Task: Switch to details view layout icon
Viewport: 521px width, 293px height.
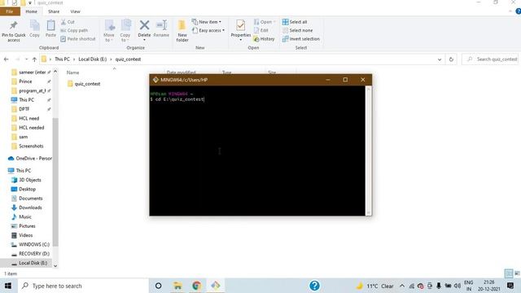Action: [508, 273]
